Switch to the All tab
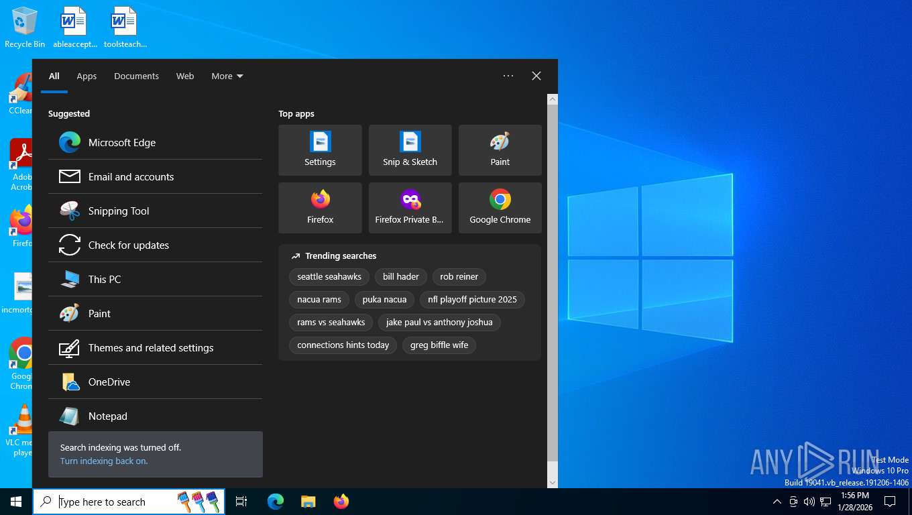The height and width of the screenshot is (515, 912). click(x=54, y=76)
